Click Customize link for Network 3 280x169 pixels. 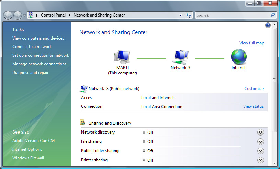point(254,89)
